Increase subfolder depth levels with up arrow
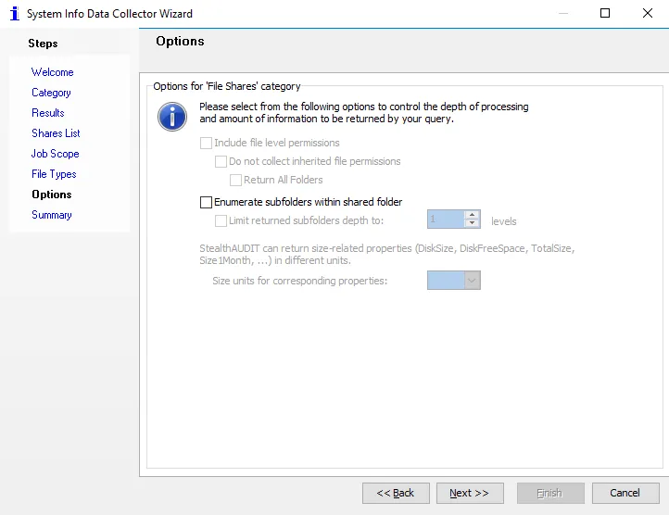 tap(472, 215)
